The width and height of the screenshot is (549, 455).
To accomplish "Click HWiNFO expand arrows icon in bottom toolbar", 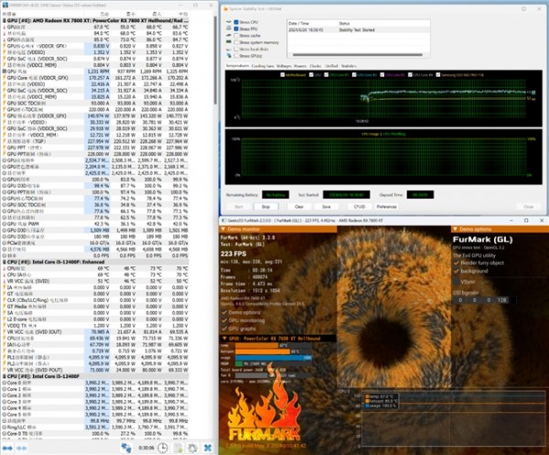I will pyautogui.click(x=7, y=448).
